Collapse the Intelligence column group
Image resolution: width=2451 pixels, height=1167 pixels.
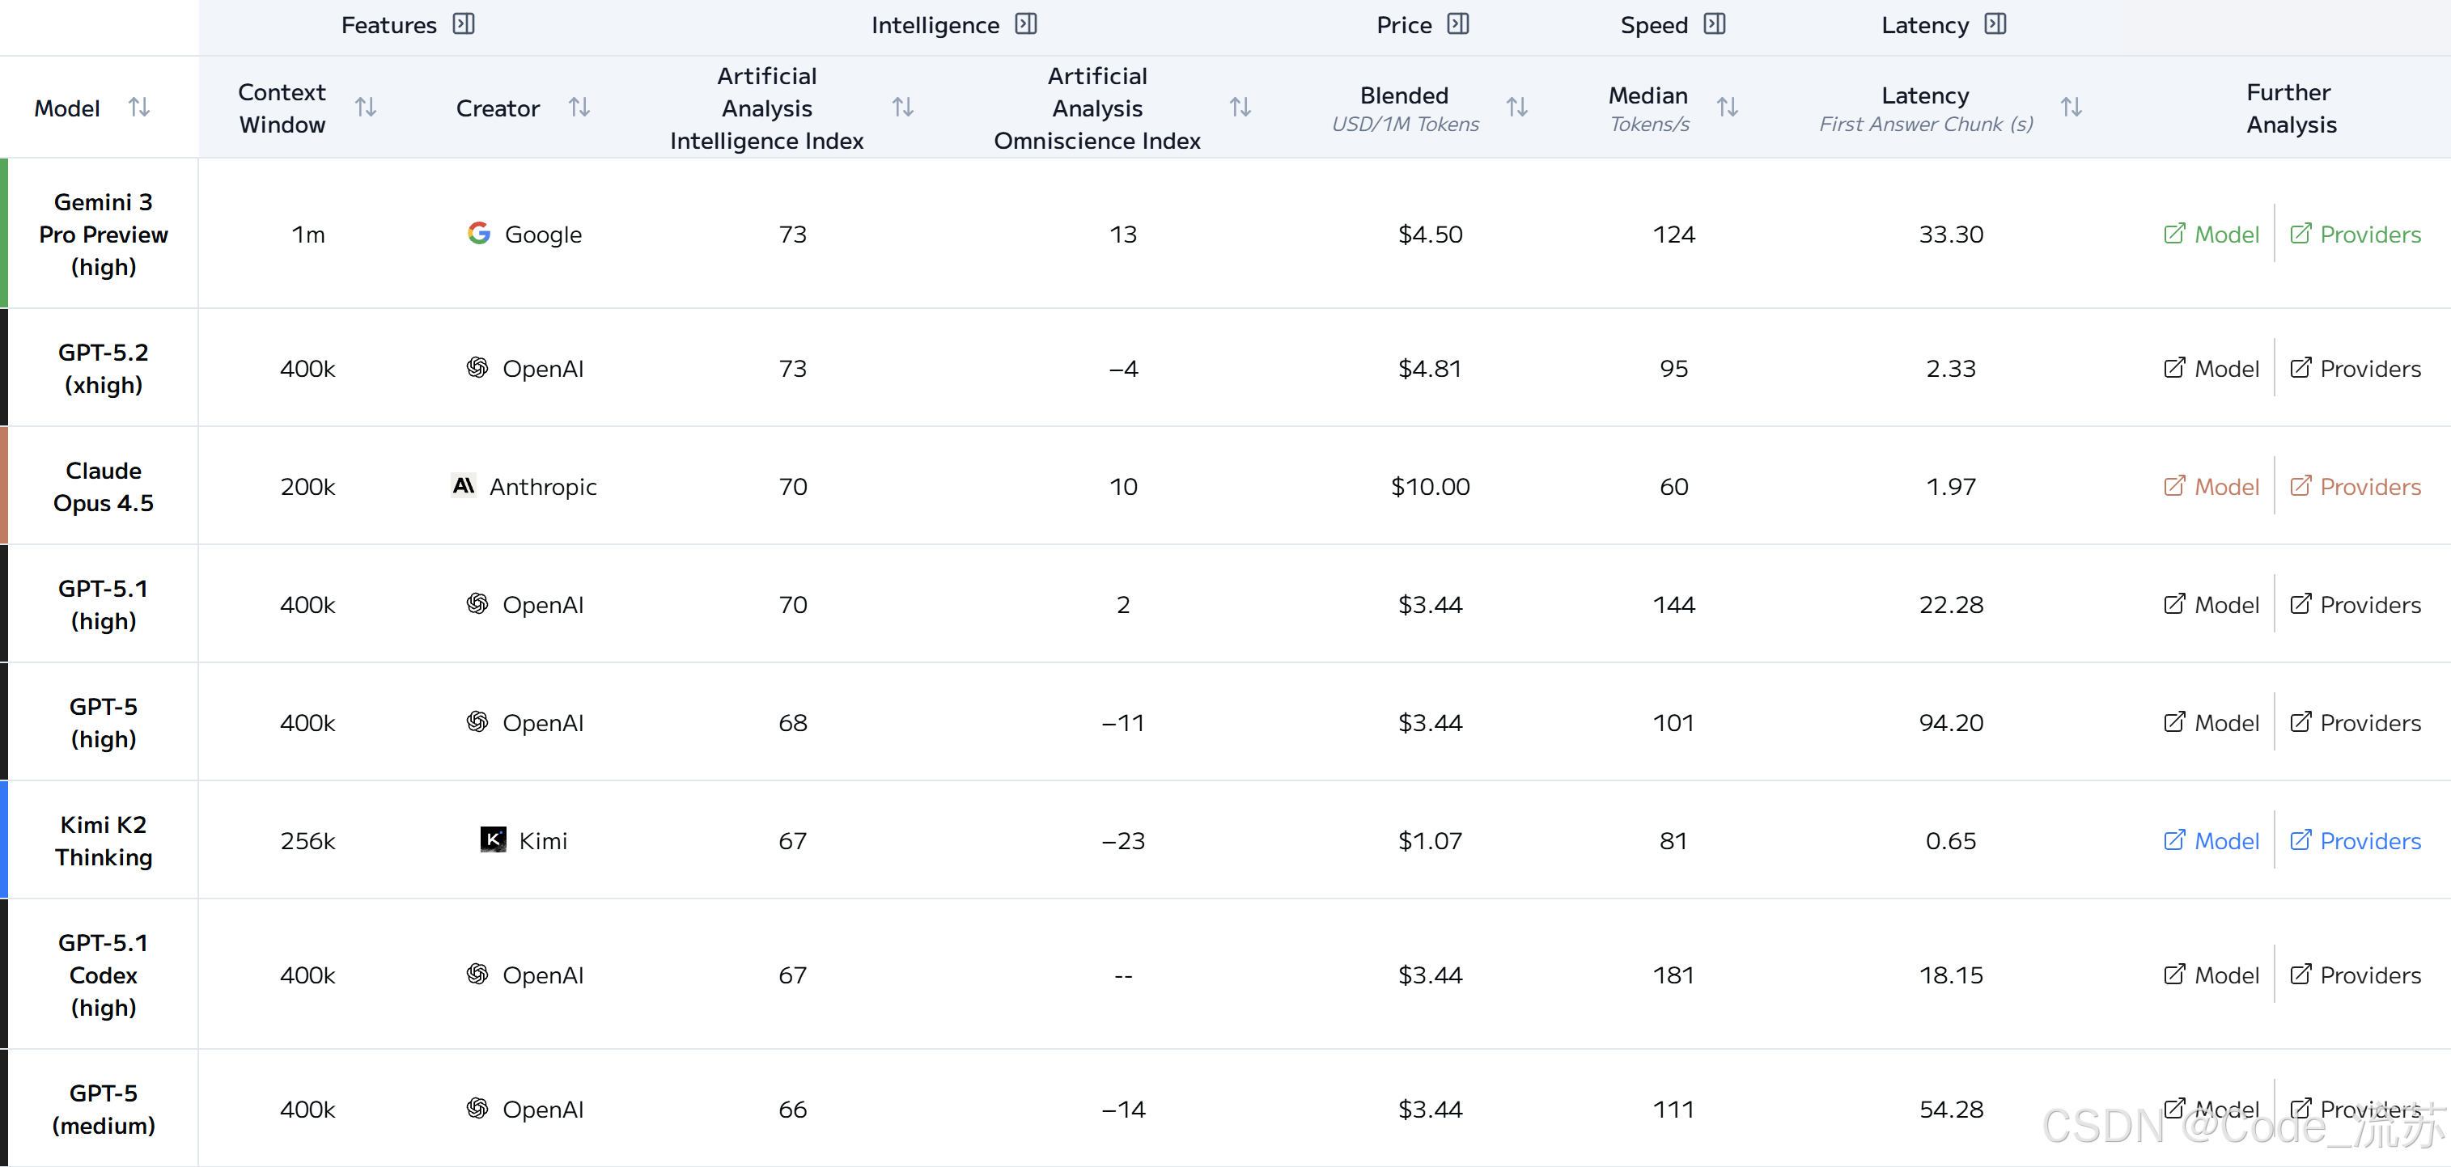pyautogui.click(x=1026, y=23)
